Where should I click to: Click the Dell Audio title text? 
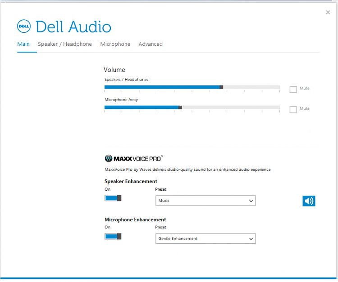73,27
